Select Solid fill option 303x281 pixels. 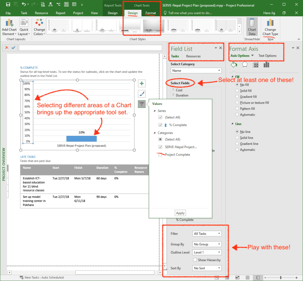pyautogui.click(x=237, y=90)
